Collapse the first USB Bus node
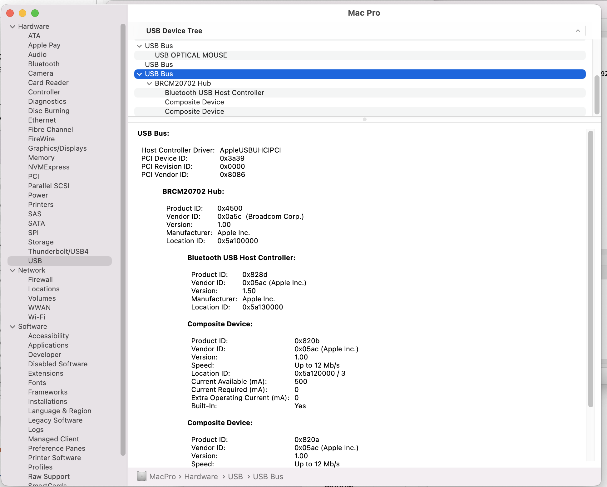Viewport: 607px width, 487px height. tap(139, 46)
